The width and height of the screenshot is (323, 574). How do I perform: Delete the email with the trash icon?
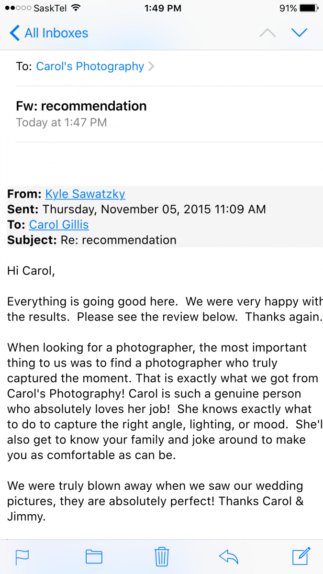coord(162,556)
